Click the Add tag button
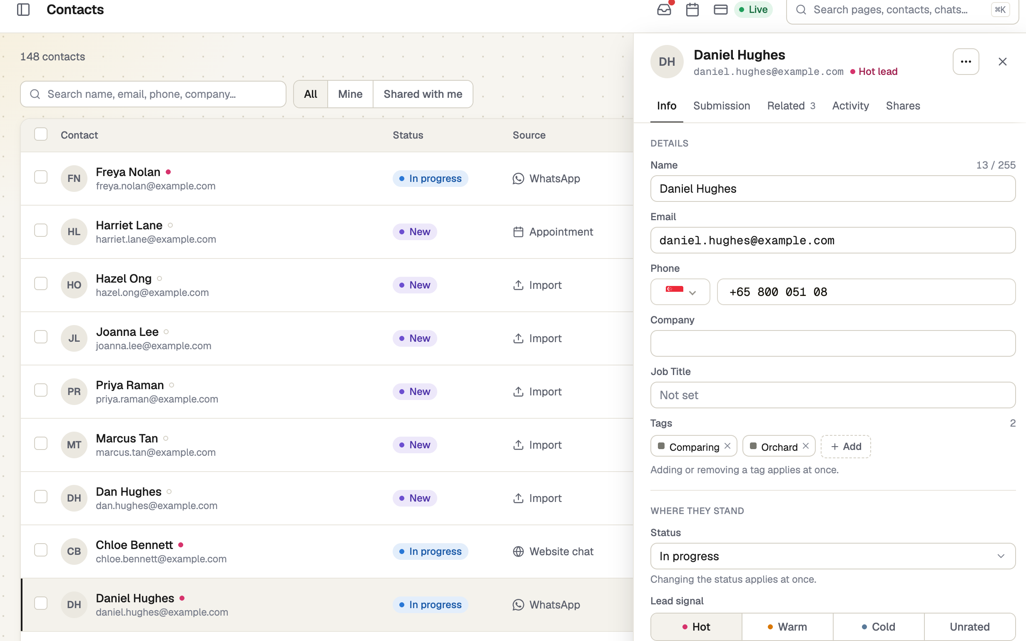The width and height of the screenshot is (1026, 641). (846, 446)
